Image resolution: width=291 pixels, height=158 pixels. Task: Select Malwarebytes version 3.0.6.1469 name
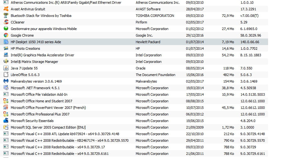point(36,81)
